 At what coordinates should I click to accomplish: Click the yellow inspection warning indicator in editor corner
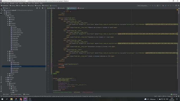click(177, 10)
